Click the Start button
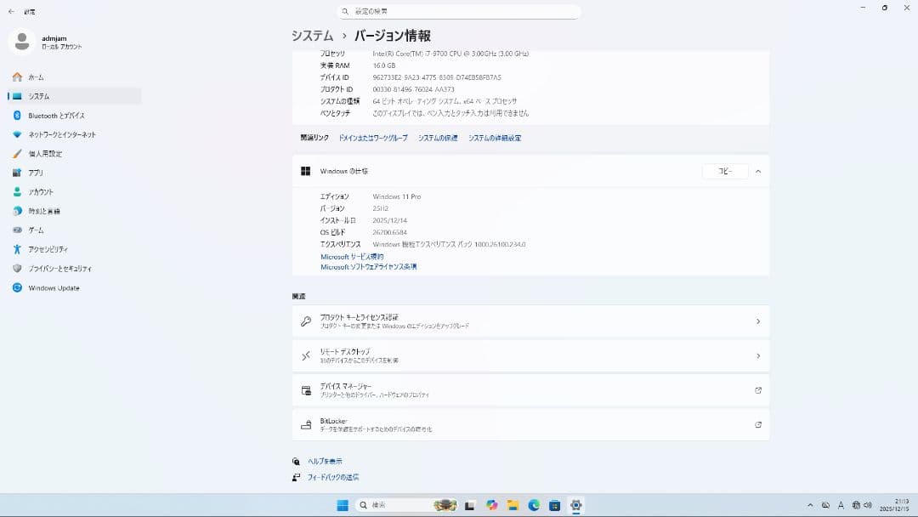This screenshot has height=517, width=918. pyautogui.click(x=343, y=505)
